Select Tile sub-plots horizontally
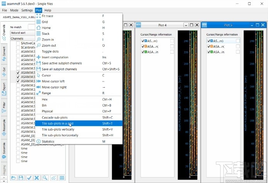Screen dimensions: 268x183 pyautogui.click(x=79, y=135)
